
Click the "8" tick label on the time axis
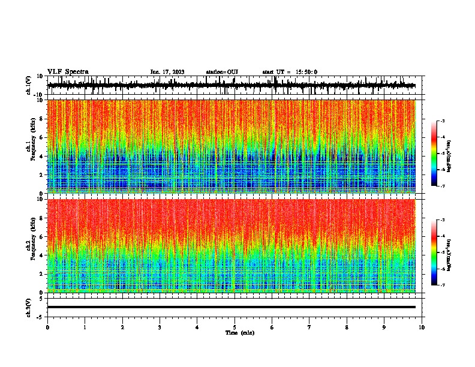pos(347,327)
